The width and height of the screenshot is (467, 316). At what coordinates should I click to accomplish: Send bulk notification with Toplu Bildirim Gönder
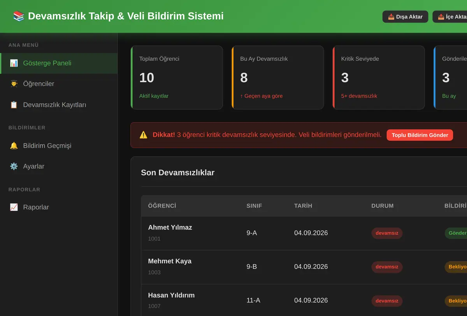pos(420,135)
